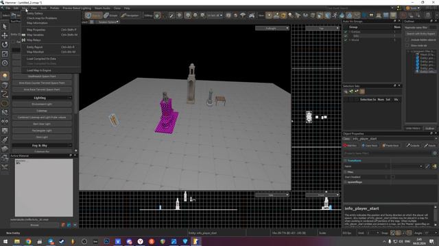Image resolution: width=439 pixels, height=246 pixels.
Task: Open the Front 2D view dropdown
Action: [322, 195]
